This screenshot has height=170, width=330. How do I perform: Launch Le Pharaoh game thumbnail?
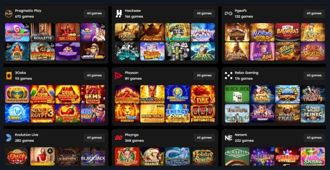coord(178,32)
